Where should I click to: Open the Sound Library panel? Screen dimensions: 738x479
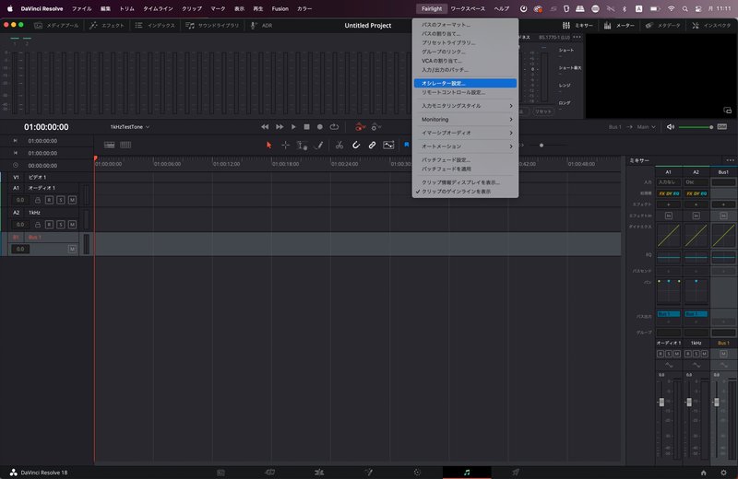tap(212, 26)
